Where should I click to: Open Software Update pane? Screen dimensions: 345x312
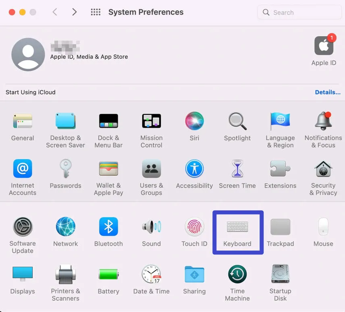pos(23,235)
